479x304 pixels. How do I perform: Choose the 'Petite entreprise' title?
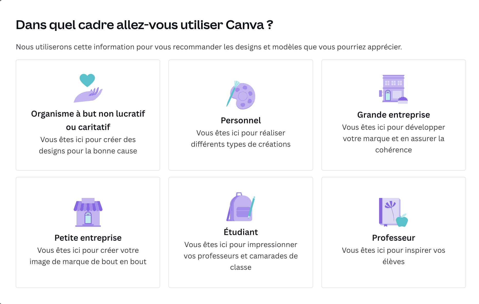click(x=88, y=238)
